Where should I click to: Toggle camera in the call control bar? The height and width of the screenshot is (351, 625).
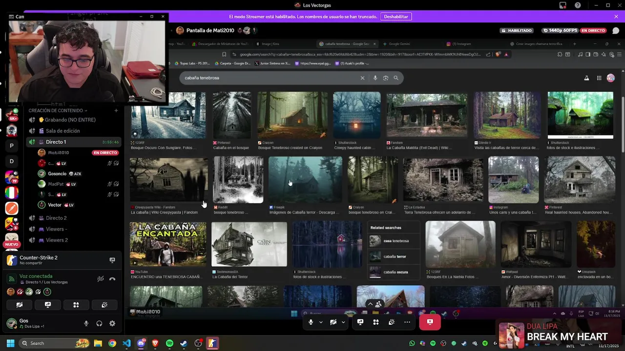pyautogui.click(x=333, y=322)
